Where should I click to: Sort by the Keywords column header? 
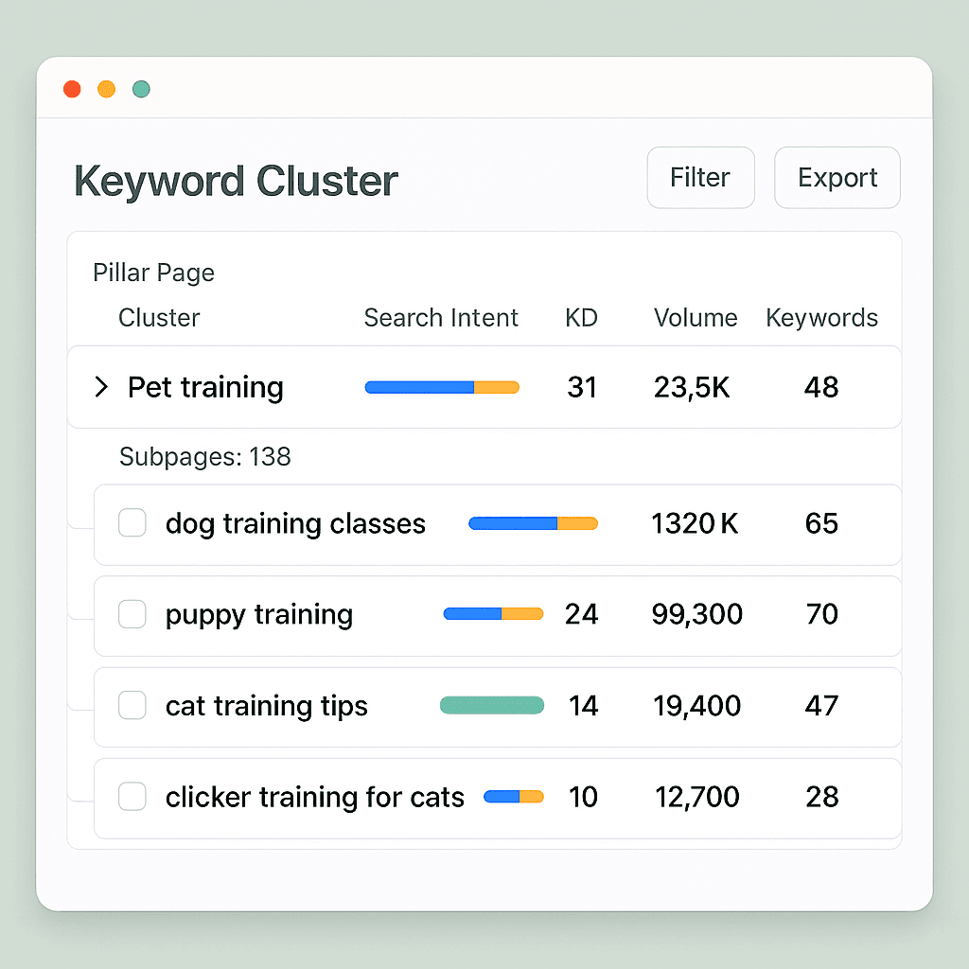point(821,318)
